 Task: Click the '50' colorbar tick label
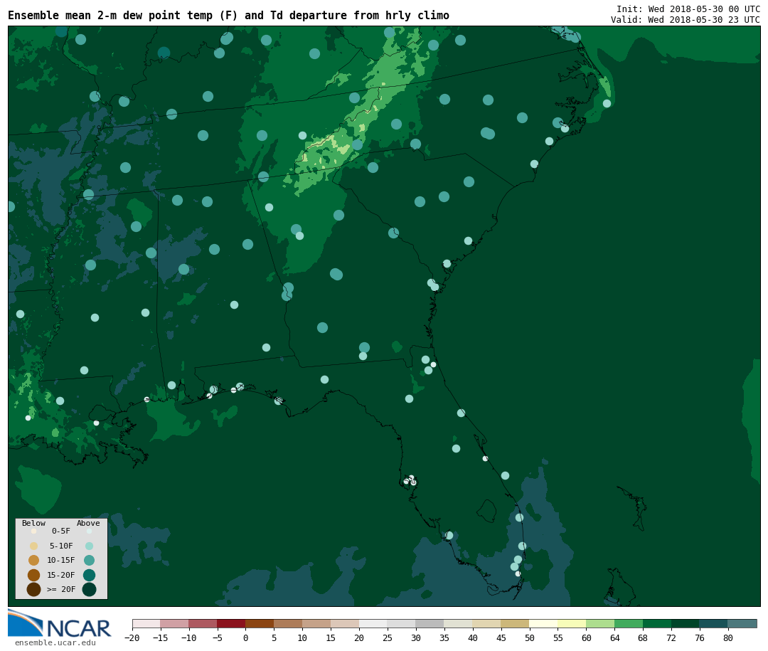coord(530,638)
